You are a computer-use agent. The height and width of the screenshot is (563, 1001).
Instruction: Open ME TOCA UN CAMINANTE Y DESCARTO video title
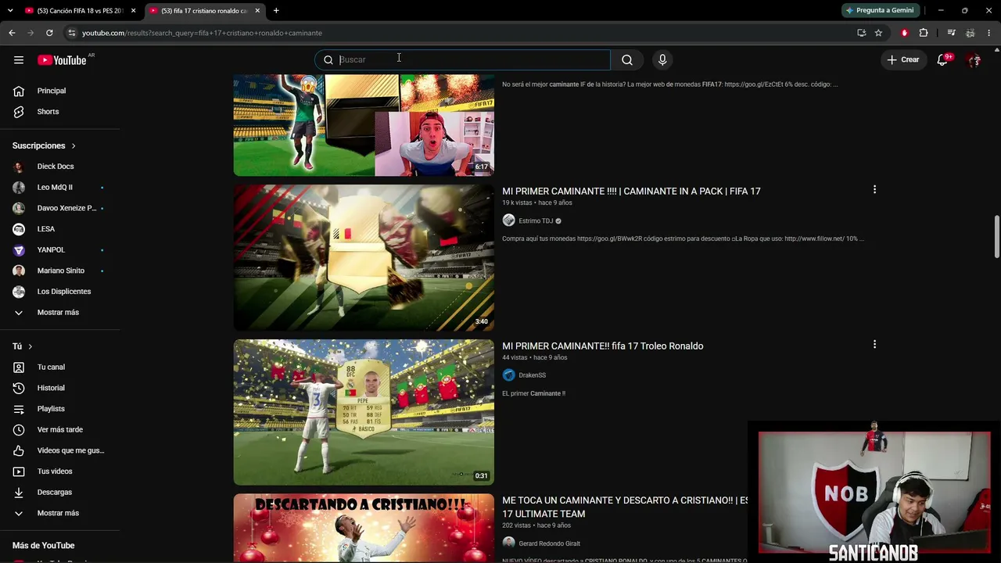coord(625,507)
